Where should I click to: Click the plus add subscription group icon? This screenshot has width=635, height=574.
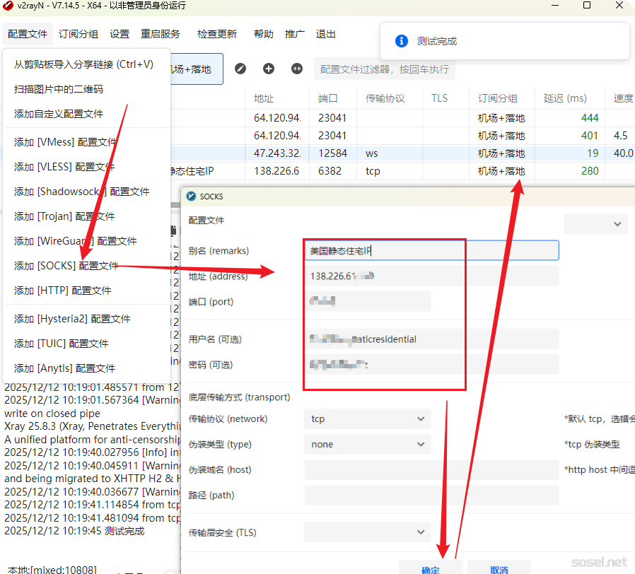point(269,69)
